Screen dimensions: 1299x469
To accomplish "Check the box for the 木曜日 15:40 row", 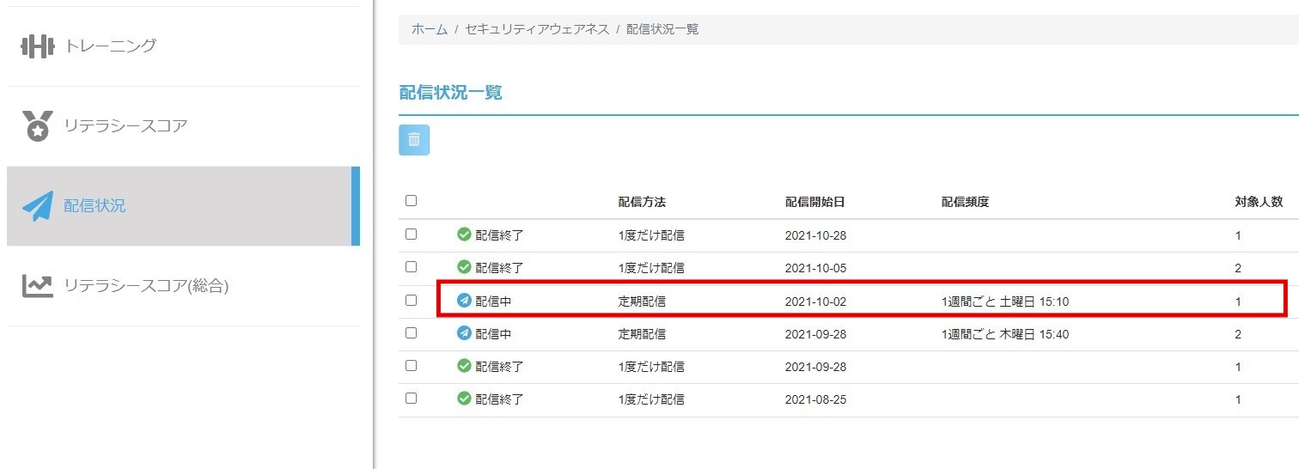I will click(x=411, y=332).
